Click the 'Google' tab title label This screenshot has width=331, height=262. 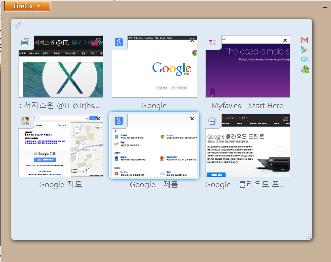154,105
